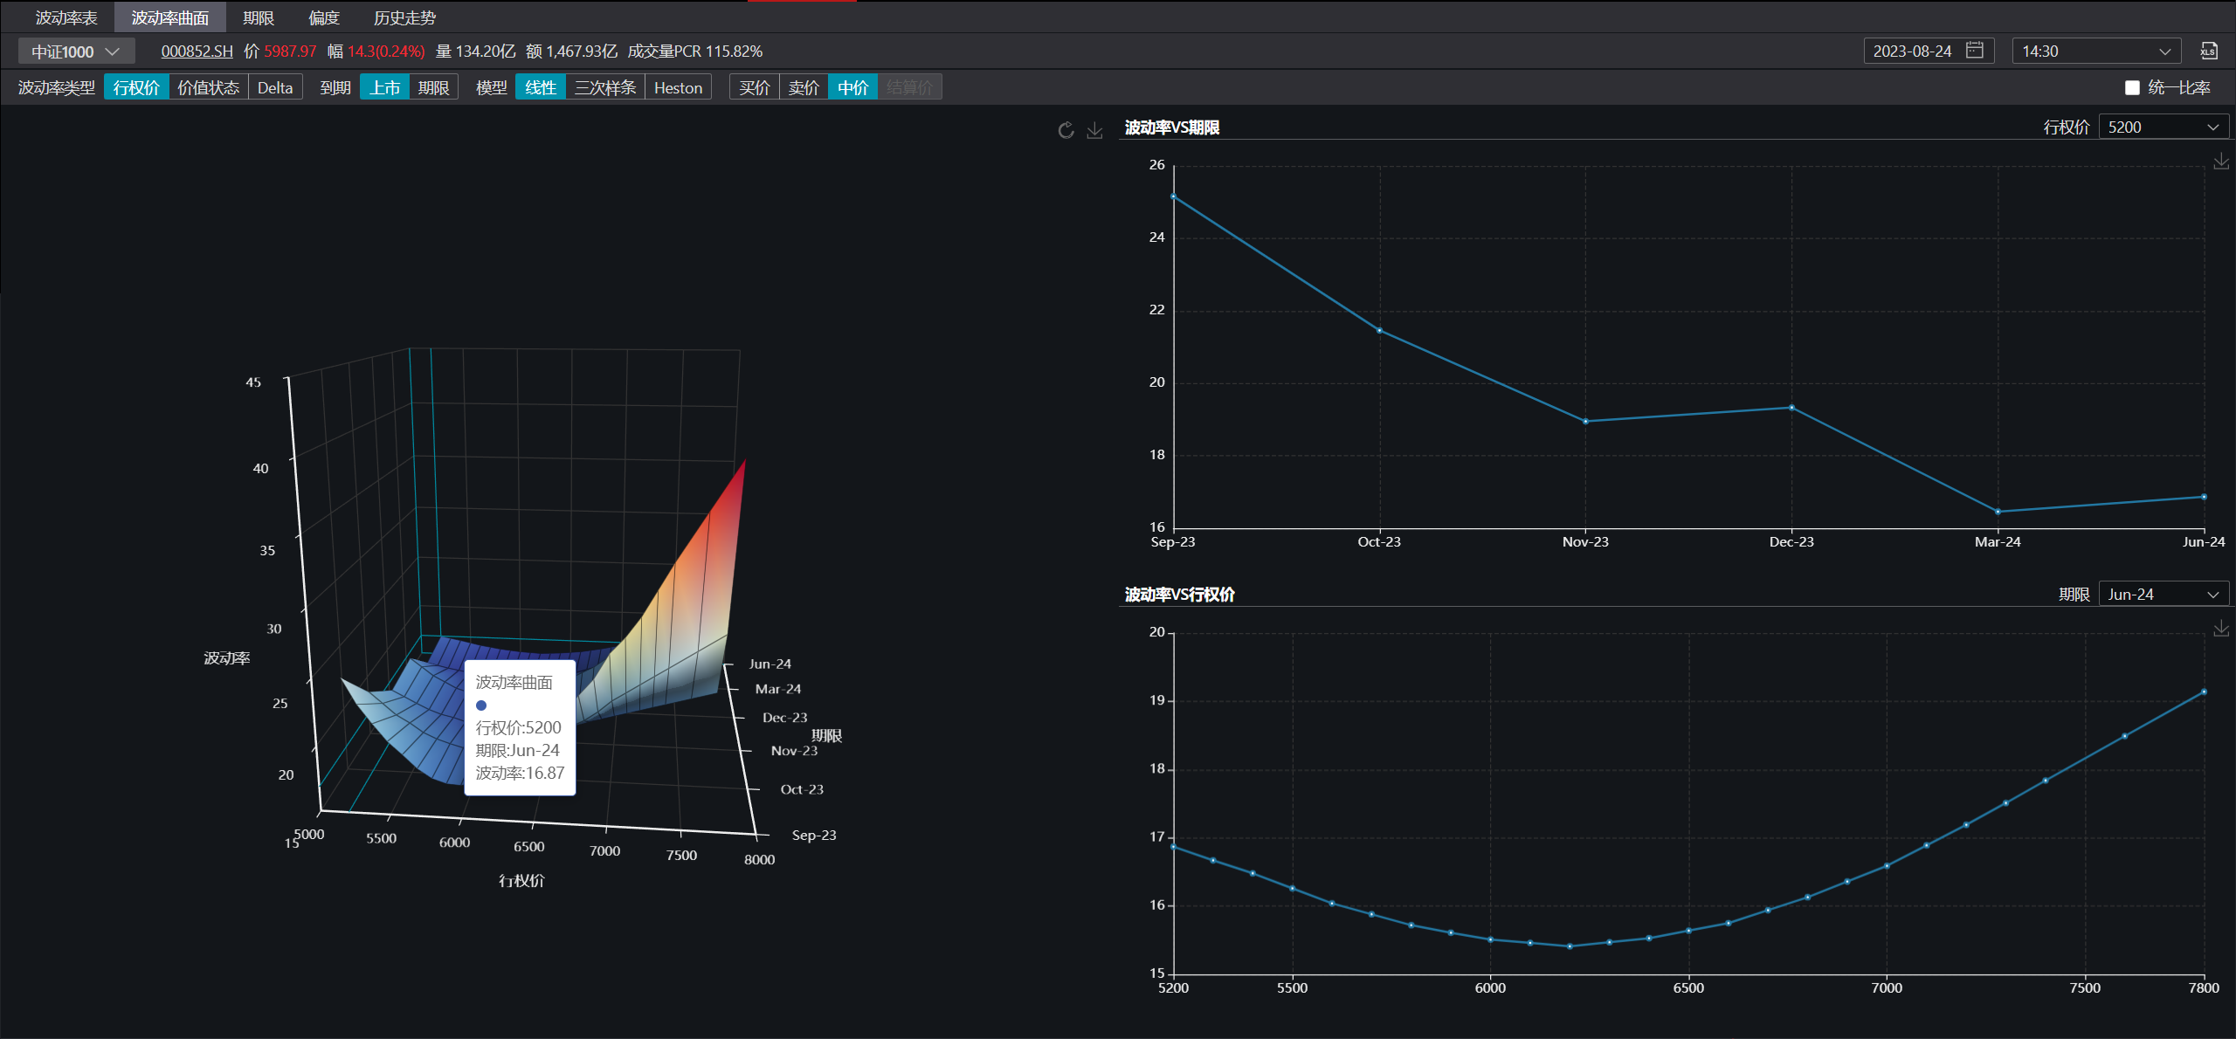Switch to the 波动率表 tab

[66, 17]
